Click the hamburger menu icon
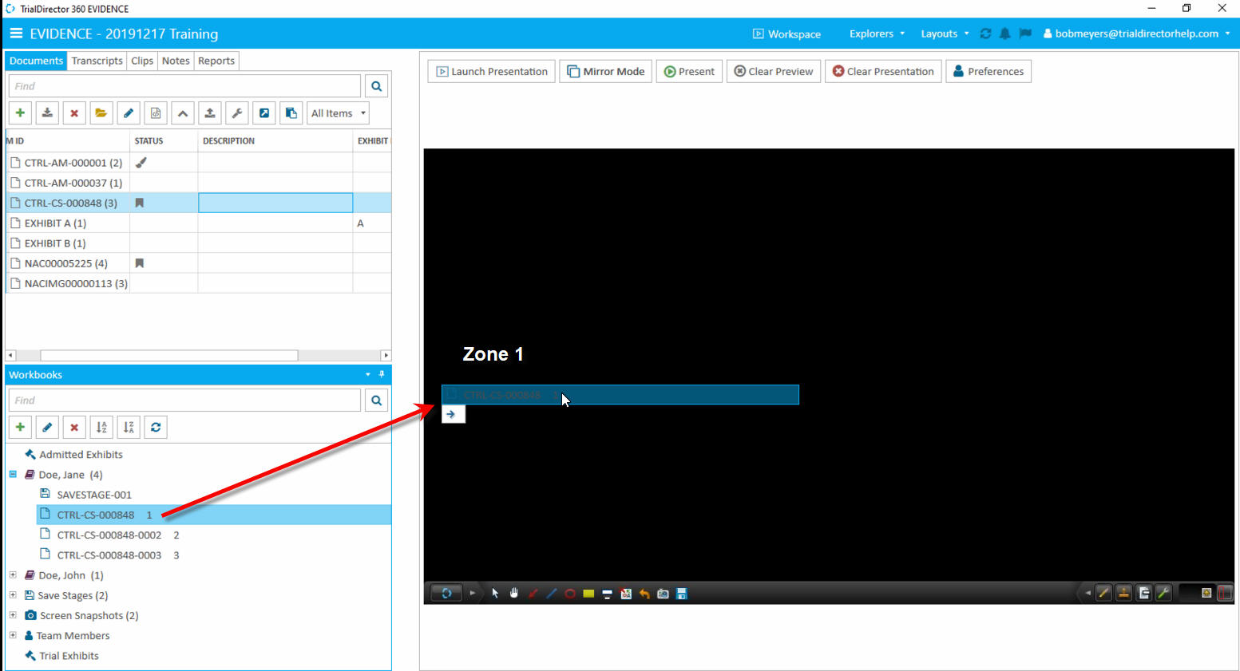Screen dimensions: 1240x671 (x=16, y=34)
